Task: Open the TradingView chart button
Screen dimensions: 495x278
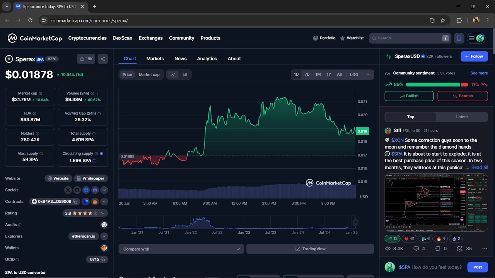Action: (310, 249)
